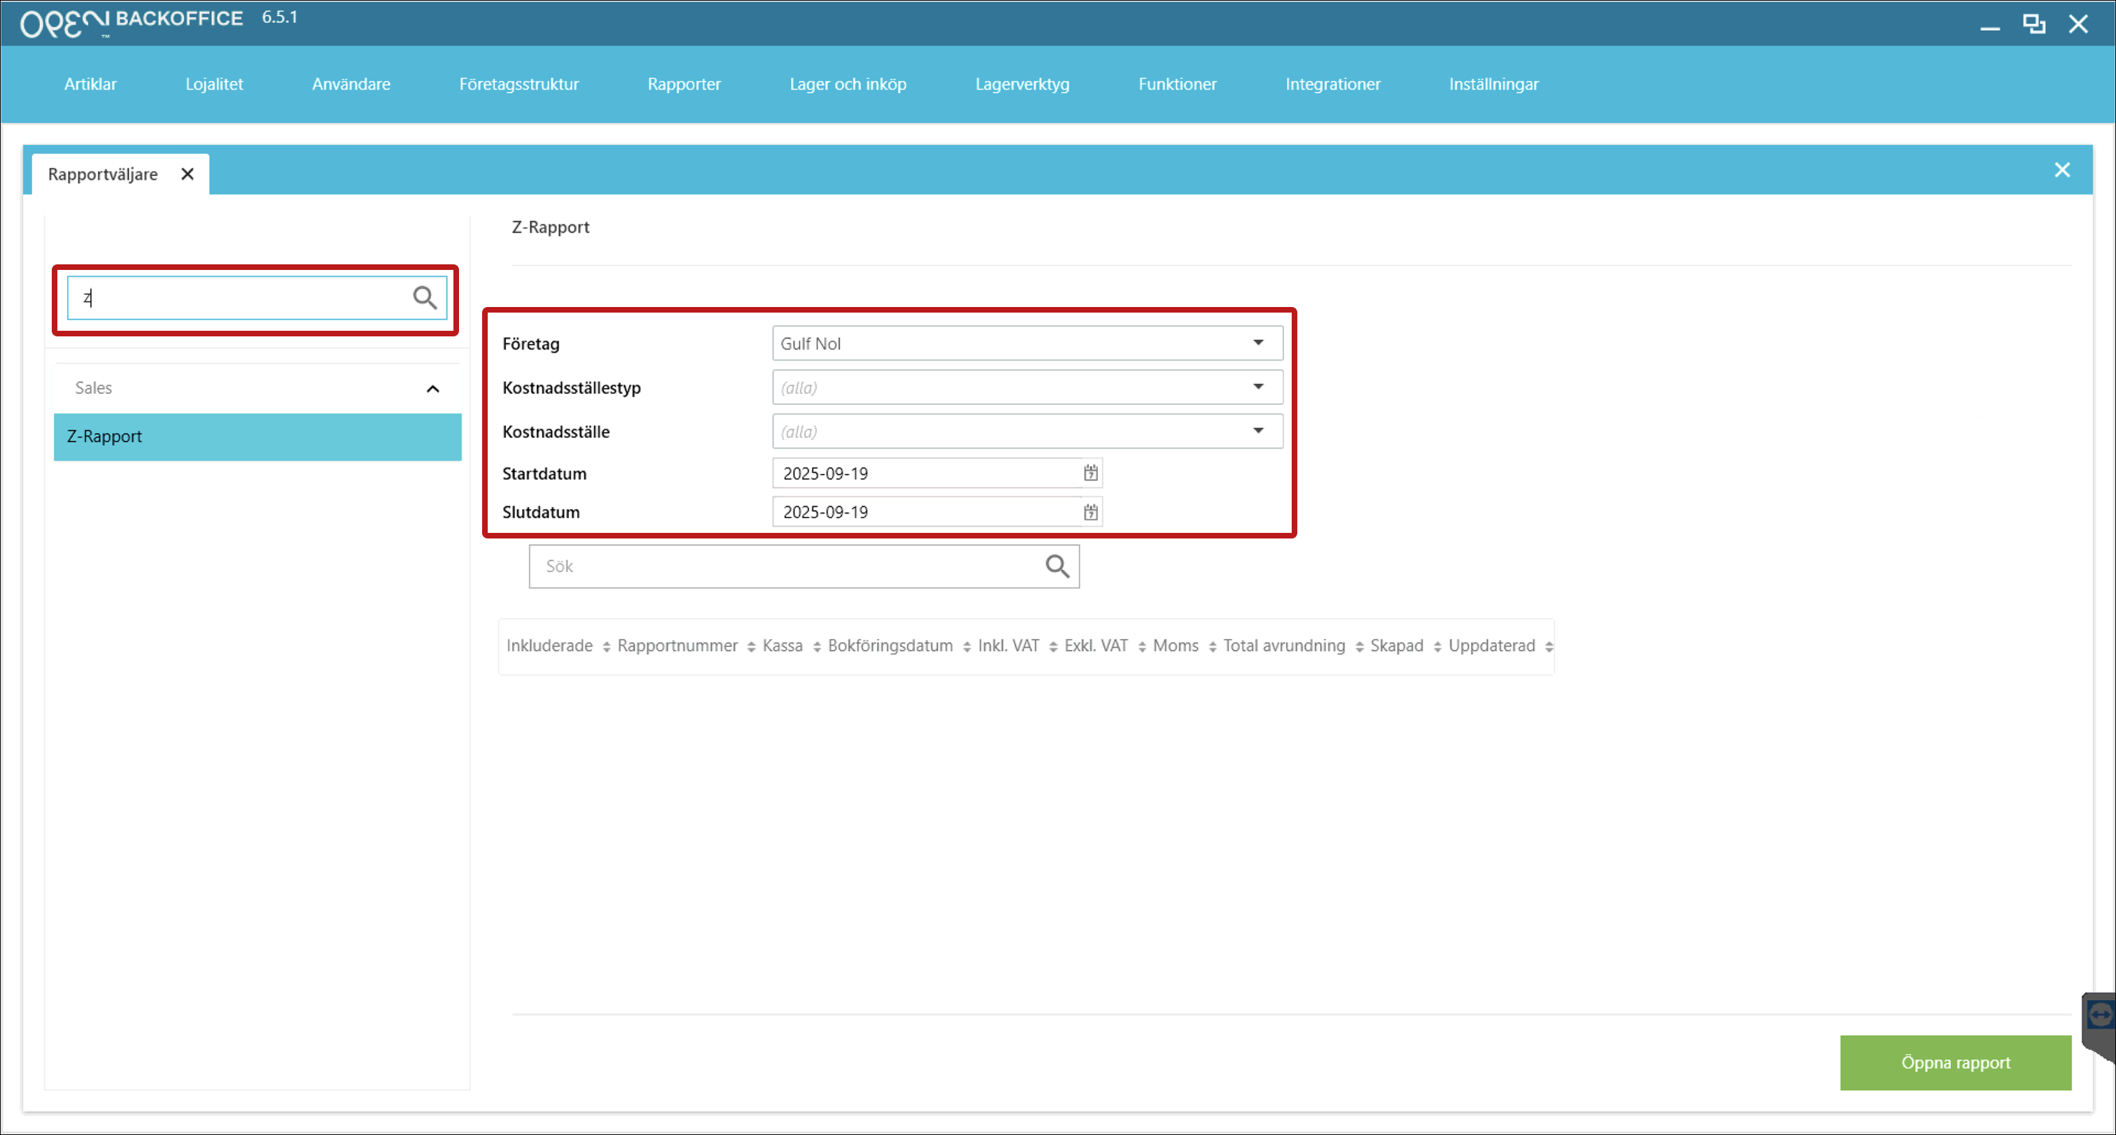The width and height of the screenshot is (2116, 1135).
Task: Click the TeamViewer side panel icon
Action: [x=2100, y=1015]
